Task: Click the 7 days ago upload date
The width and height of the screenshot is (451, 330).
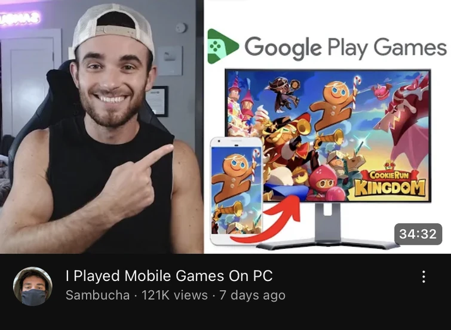Action: click(253, 295)
